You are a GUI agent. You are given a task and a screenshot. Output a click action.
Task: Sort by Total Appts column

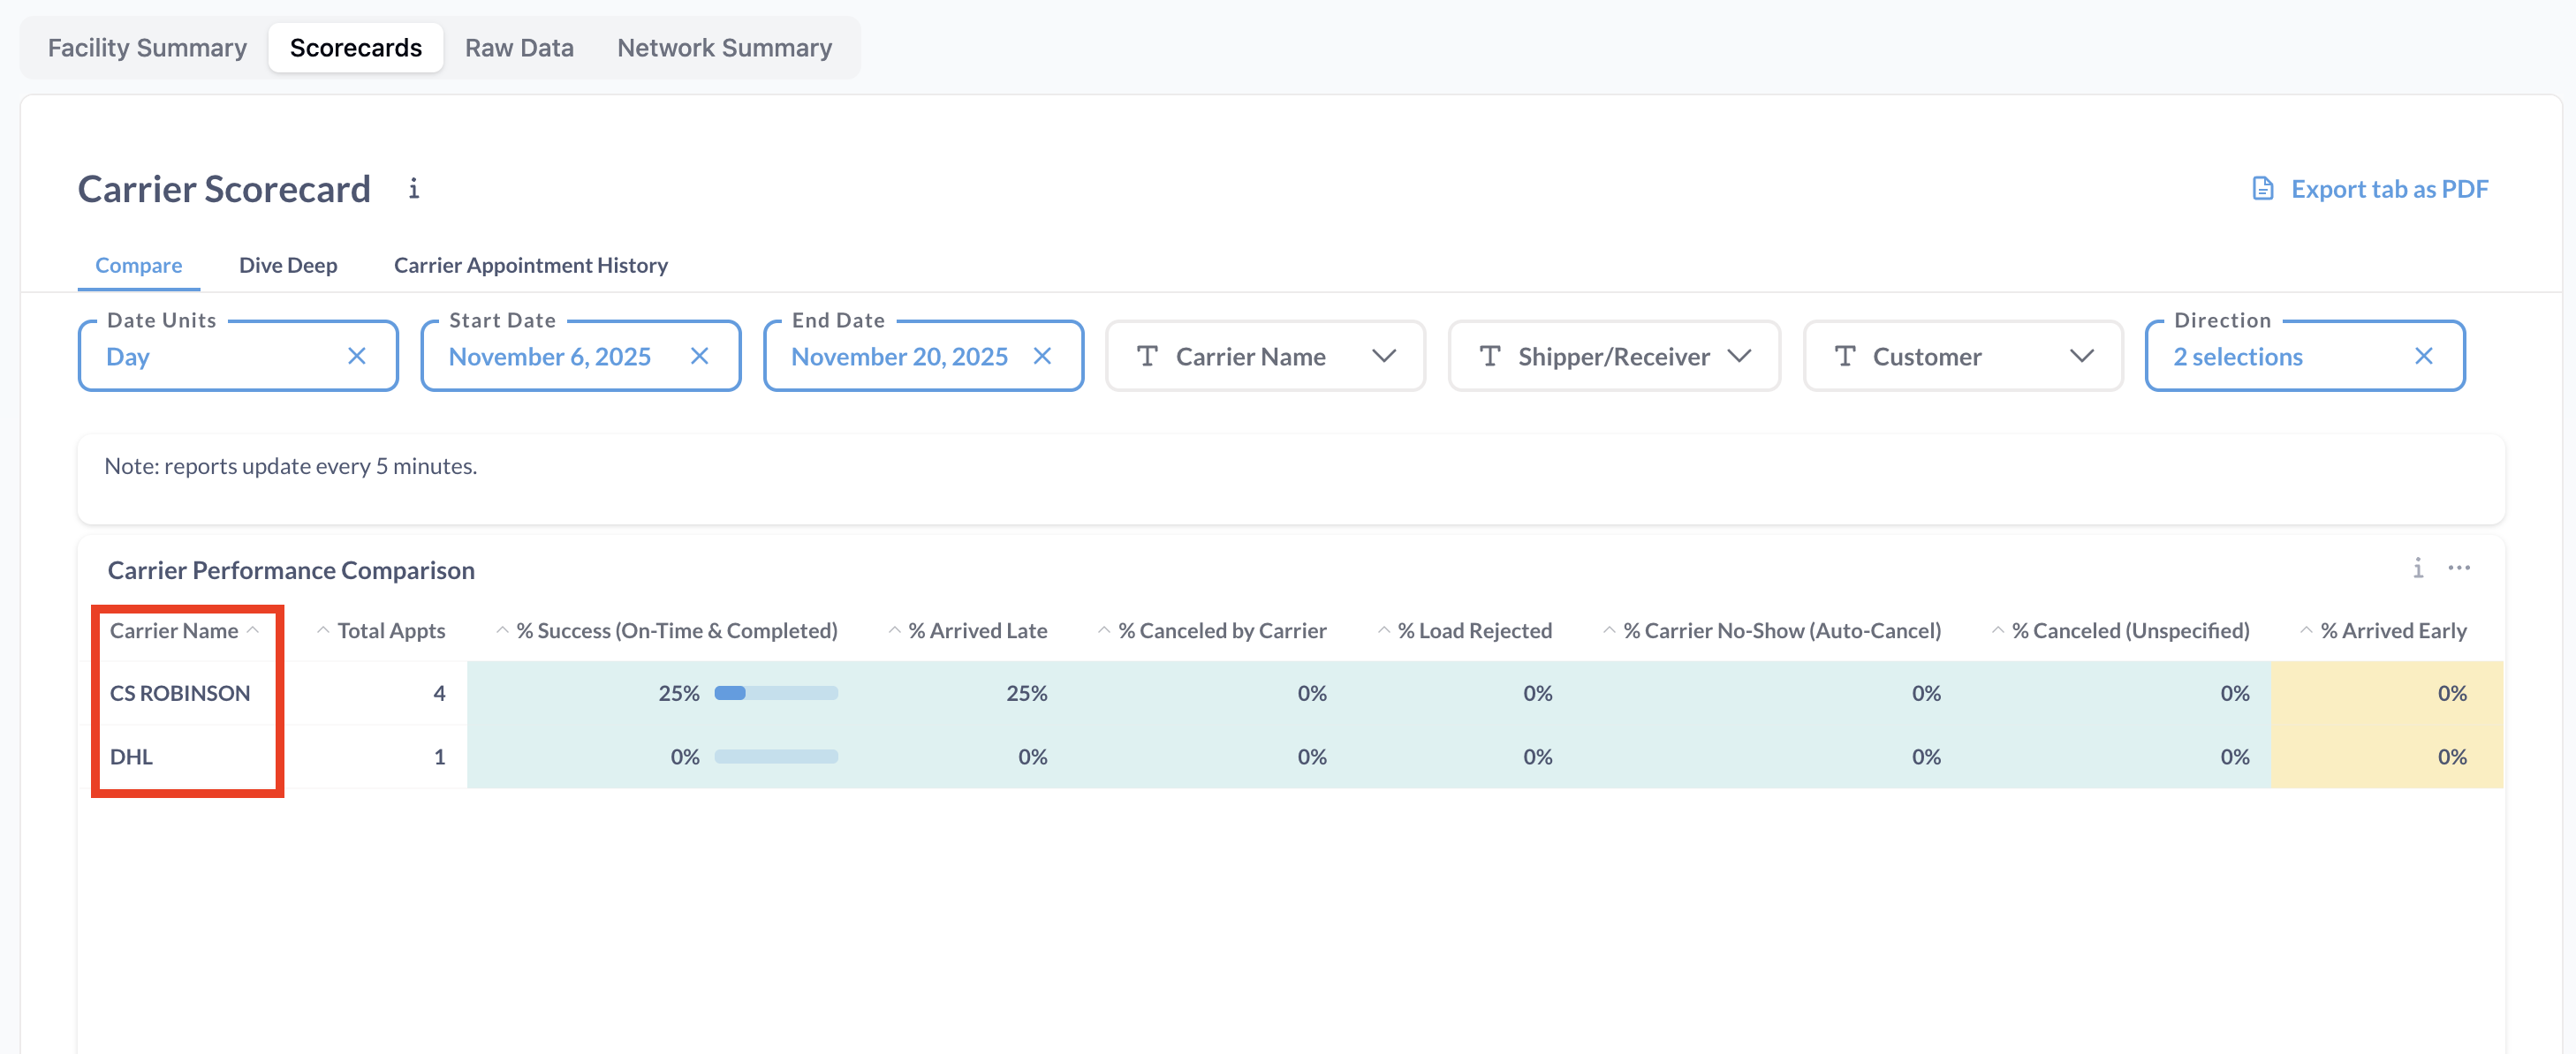(381, 630)
